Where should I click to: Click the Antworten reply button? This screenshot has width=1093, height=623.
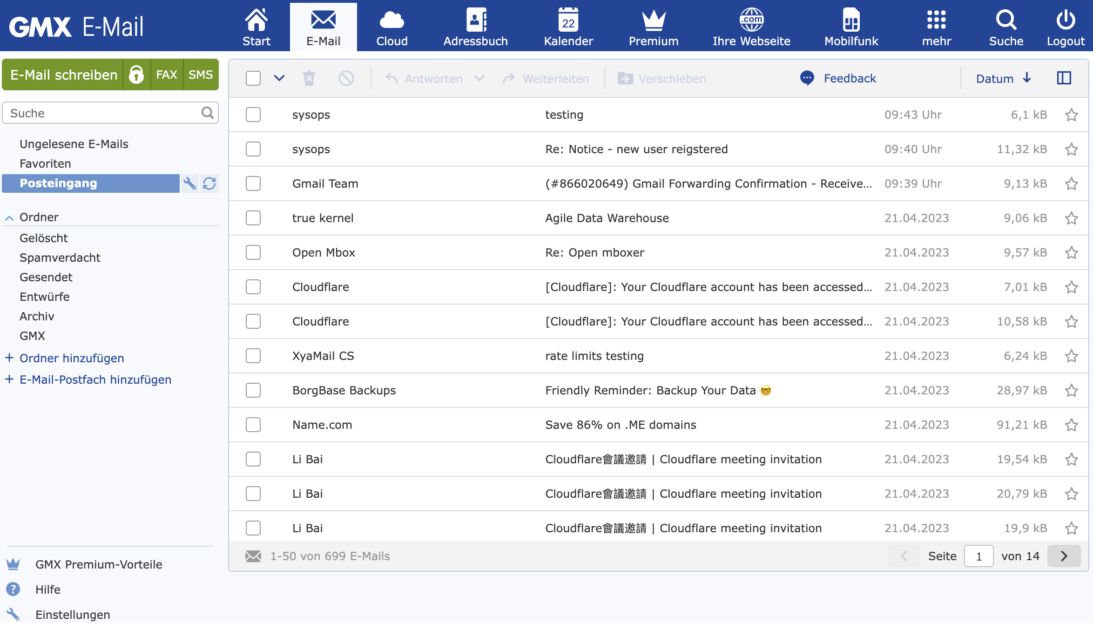point(425,79)
